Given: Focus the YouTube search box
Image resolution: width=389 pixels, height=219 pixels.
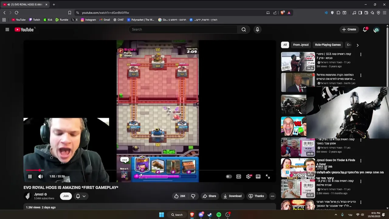Looking at the screenshot, I should [183, 30].
